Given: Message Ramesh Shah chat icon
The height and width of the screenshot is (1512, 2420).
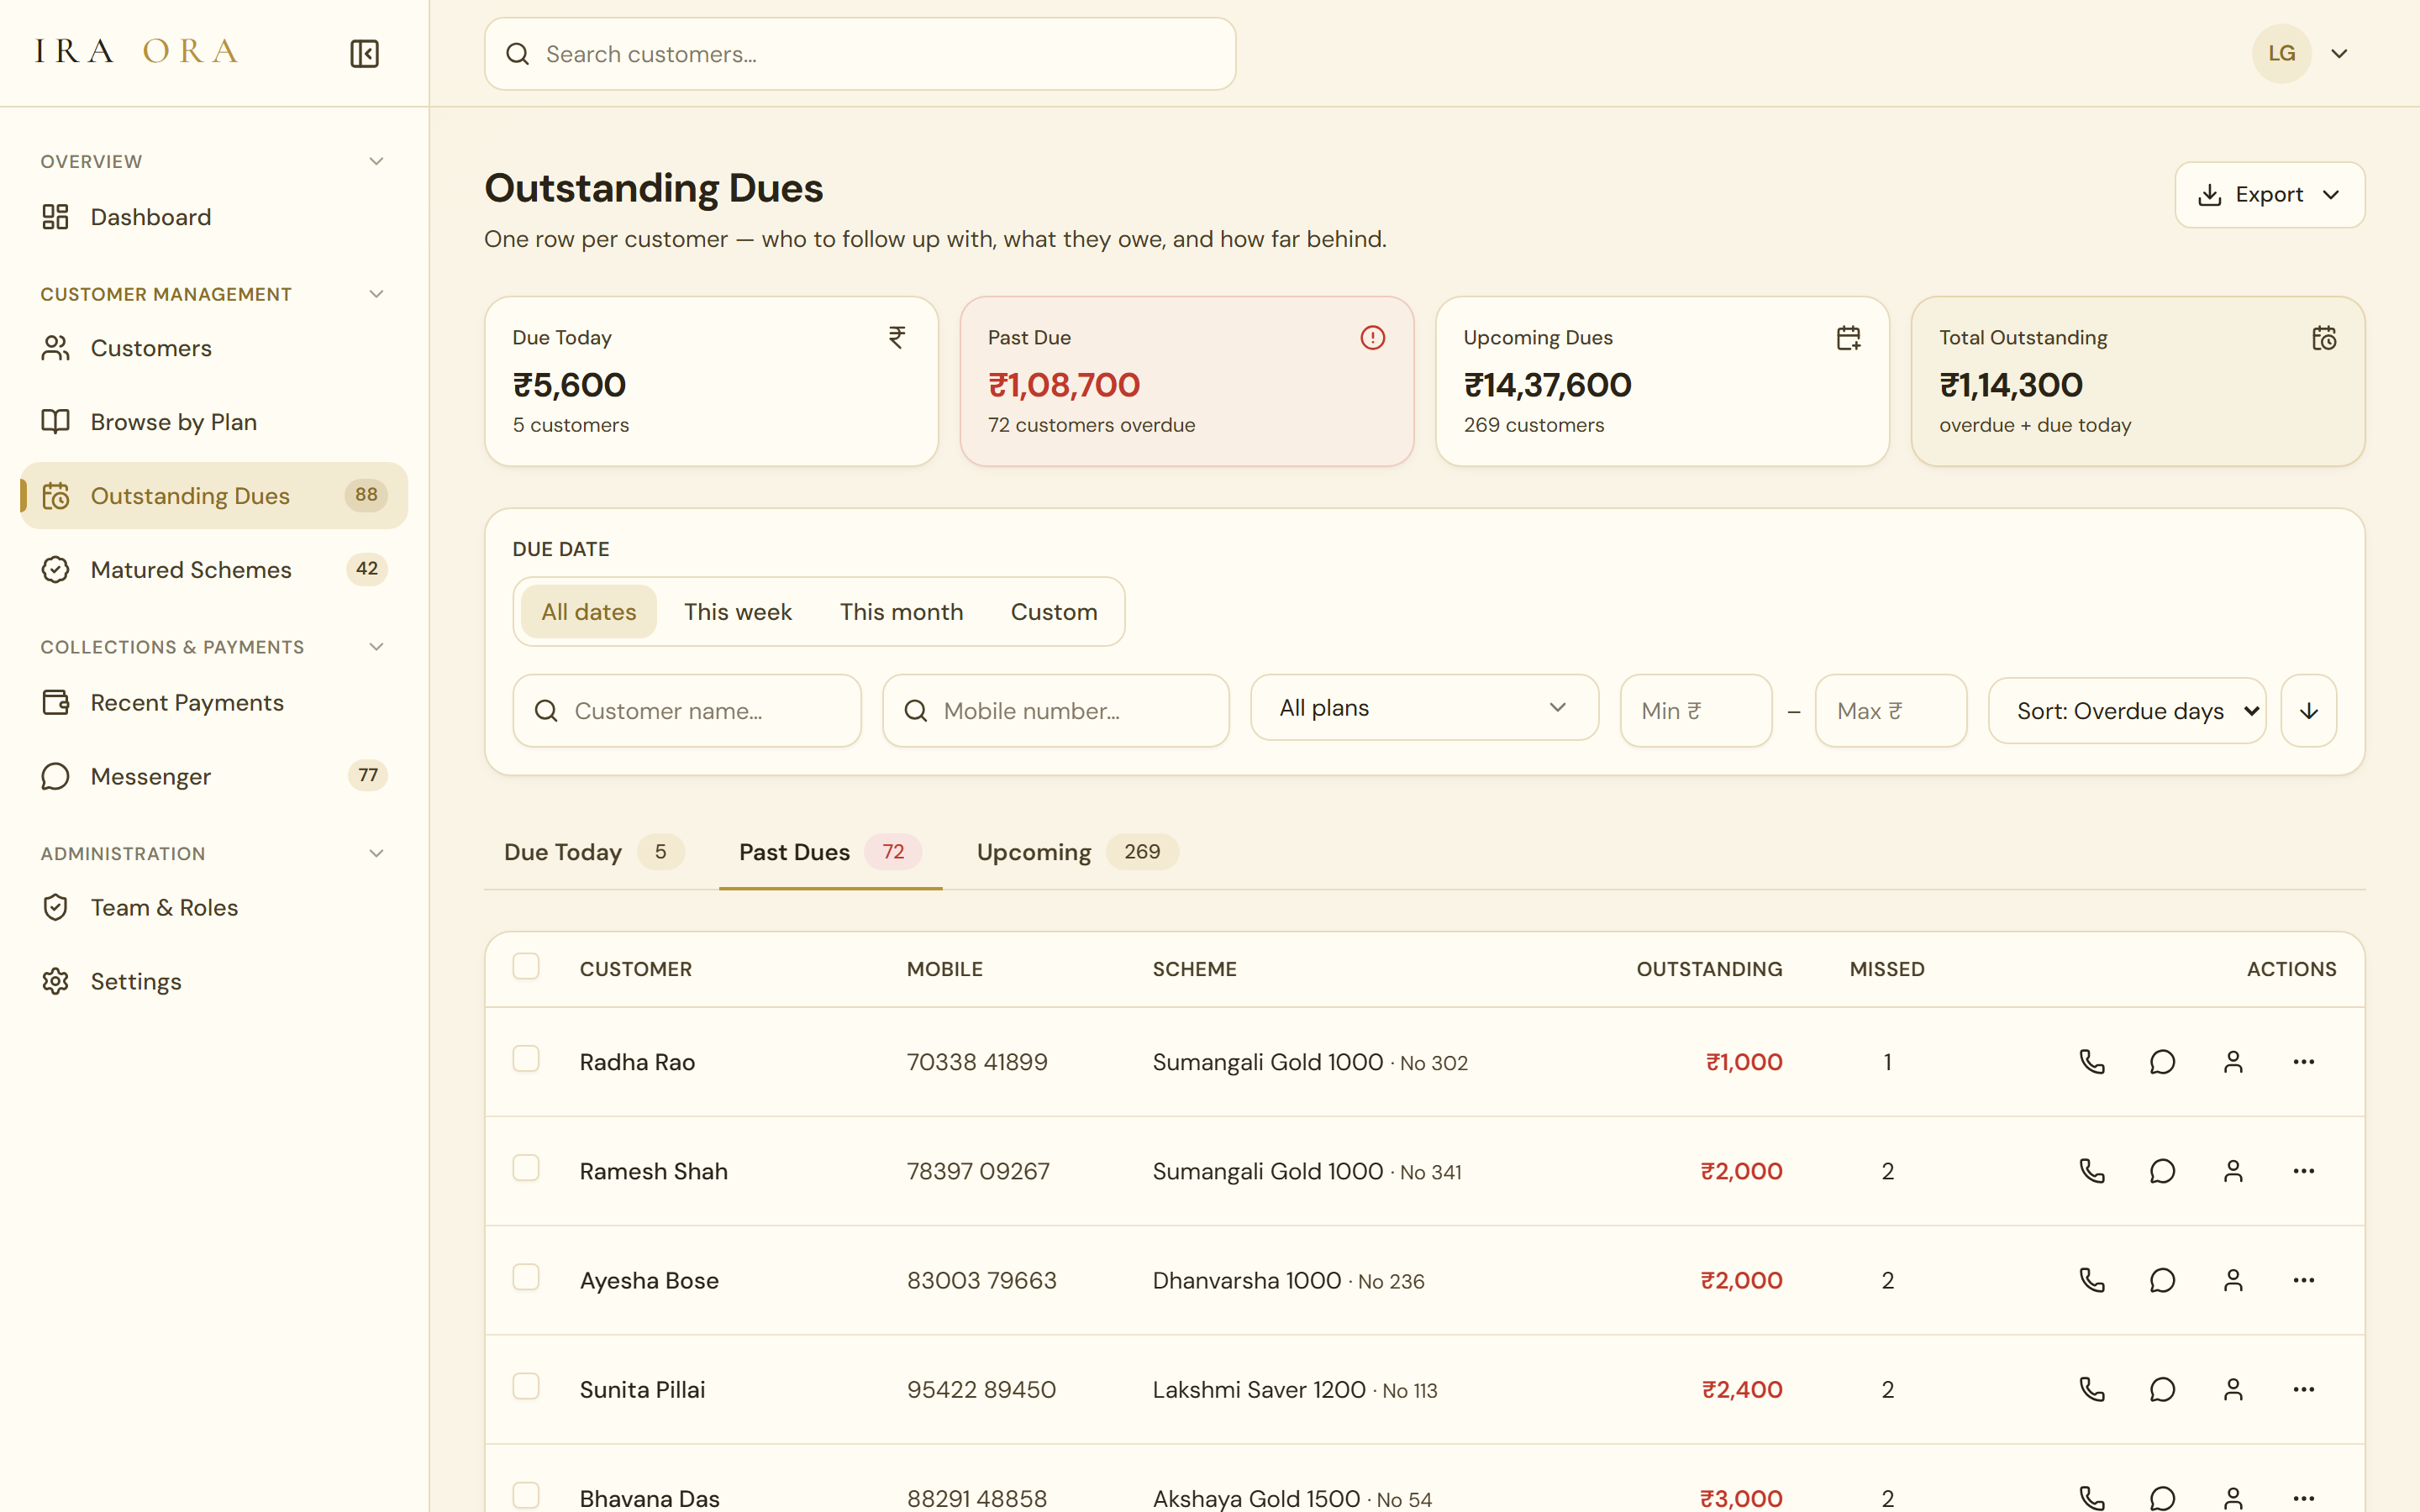Looking at the screenshot, I should coord(2162,1170).
